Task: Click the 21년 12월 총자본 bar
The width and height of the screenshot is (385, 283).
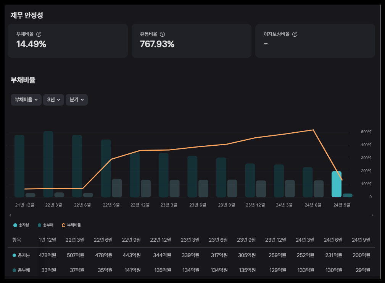Action: [19, 166]
